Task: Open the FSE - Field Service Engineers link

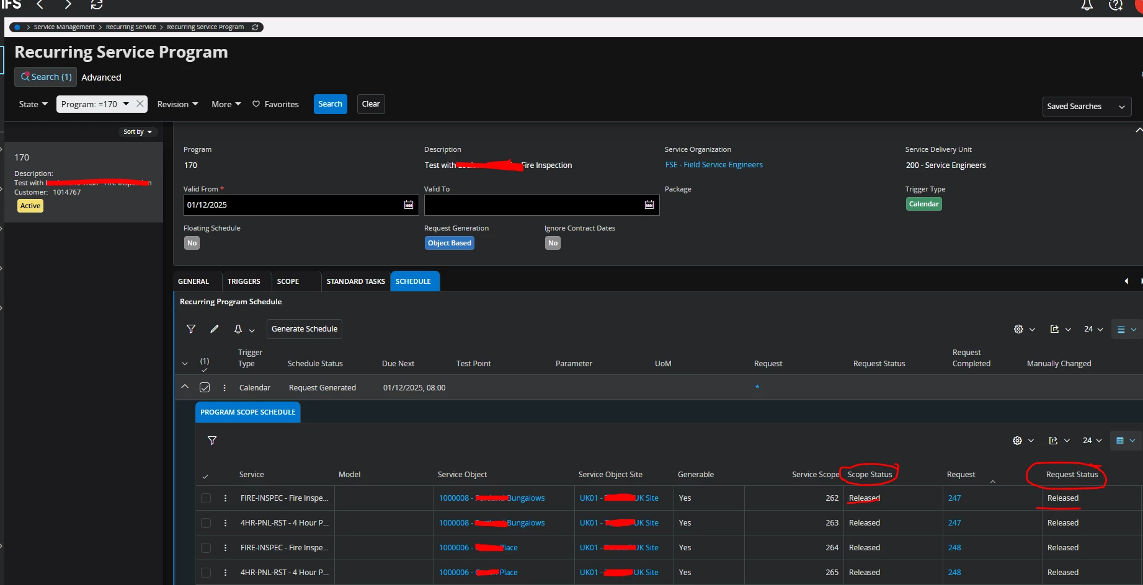Action: tap(713, 165)
